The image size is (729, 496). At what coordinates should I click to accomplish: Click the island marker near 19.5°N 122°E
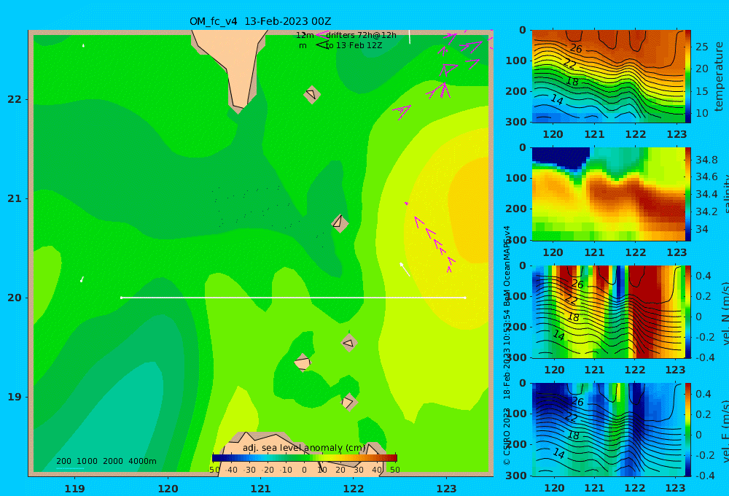(x=349, y=344)
